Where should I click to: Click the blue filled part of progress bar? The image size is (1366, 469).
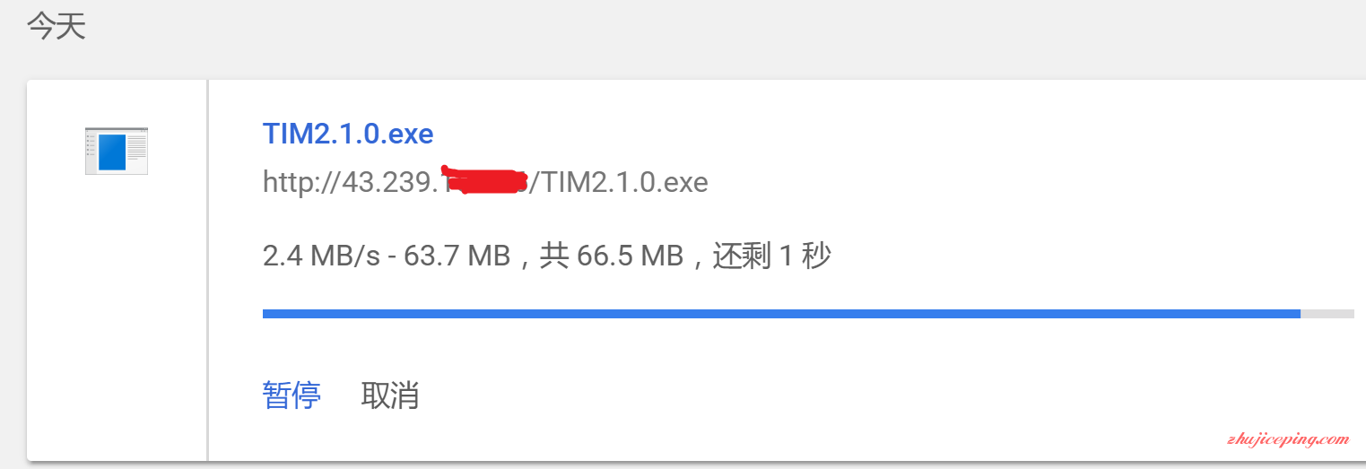click(x=781, y=314)
